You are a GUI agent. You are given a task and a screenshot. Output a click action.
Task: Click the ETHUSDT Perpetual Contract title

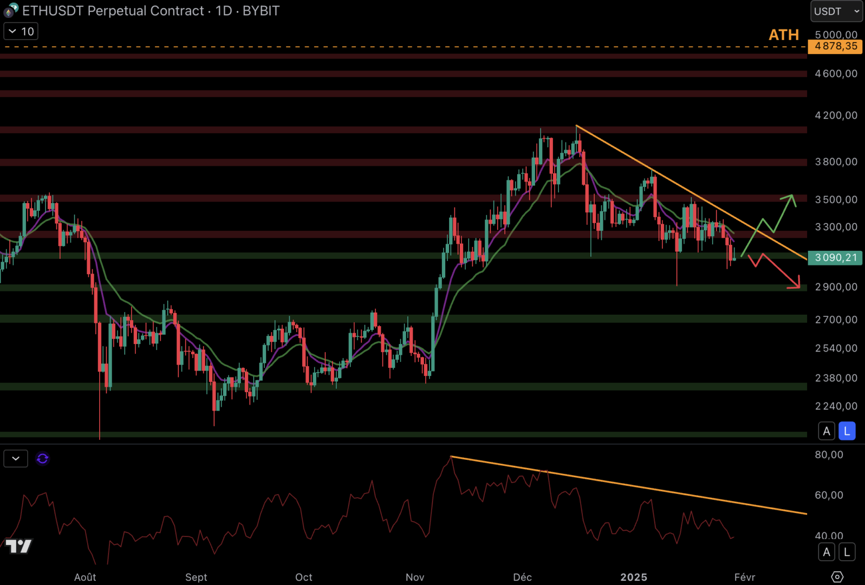[113, 11]
